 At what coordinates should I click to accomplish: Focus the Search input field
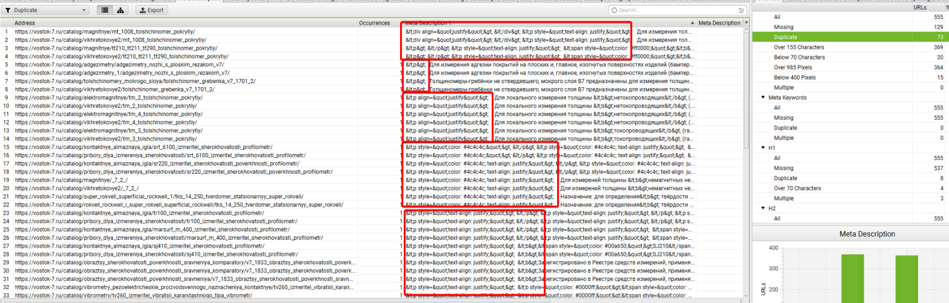point(675,10)
